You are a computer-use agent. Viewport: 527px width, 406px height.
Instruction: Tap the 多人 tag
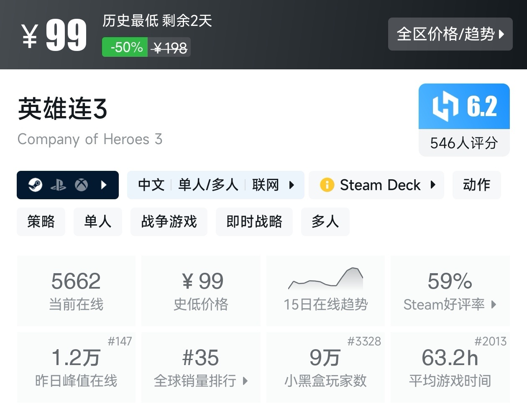pyautogui.click(x=325, y=221)
